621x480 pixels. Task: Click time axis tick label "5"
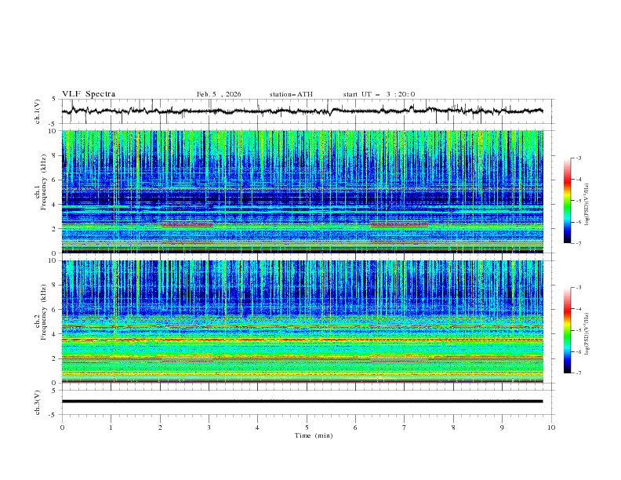307,427
